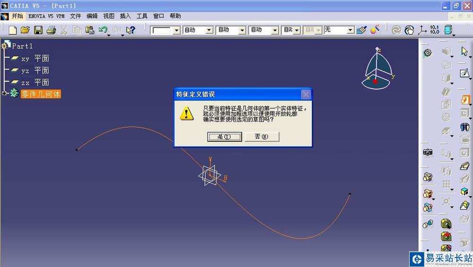Image resolution: width=473 pixels, height=267 pixels.
Task: Expand the Solid Combine flyout arrow
Action: point(470,197)
